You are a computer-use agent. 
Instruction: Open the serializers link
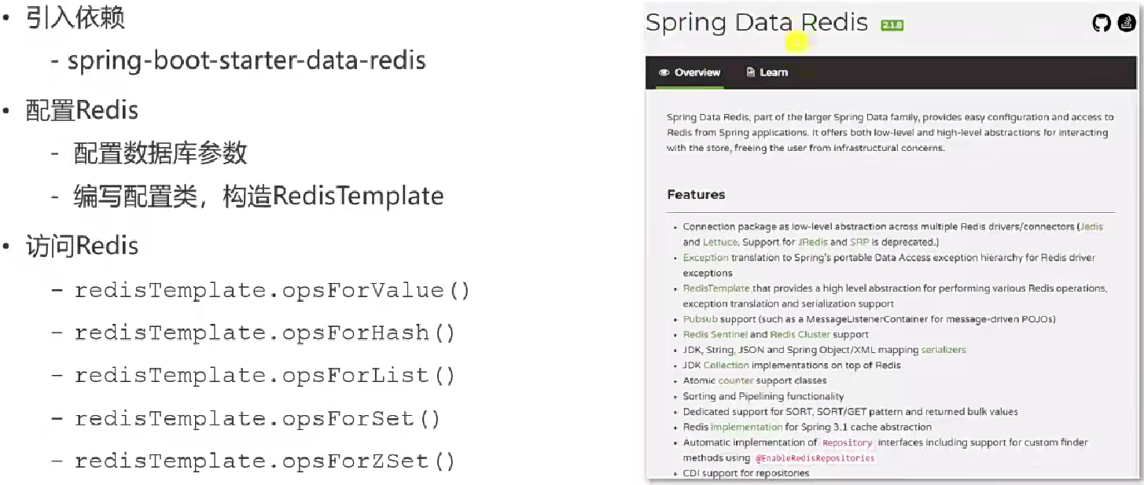pos(944,350)
